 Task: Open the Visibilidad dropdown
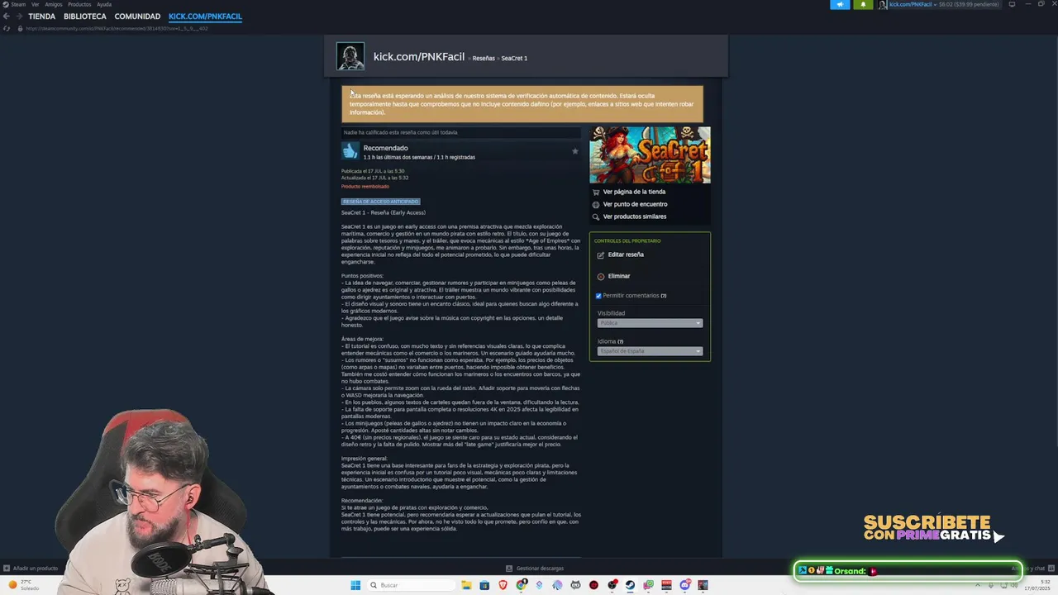point(650,323)
